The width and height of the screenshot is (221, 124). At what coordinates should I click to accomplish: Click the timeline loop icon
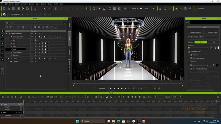pos(144,97)
